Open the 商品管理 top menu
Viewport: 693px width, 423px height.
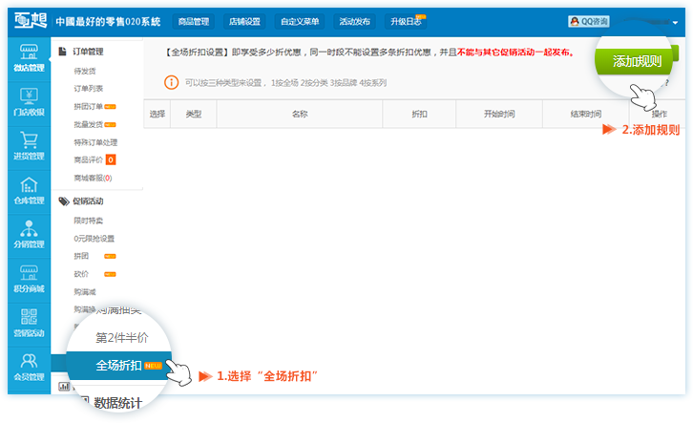[193, 22]
